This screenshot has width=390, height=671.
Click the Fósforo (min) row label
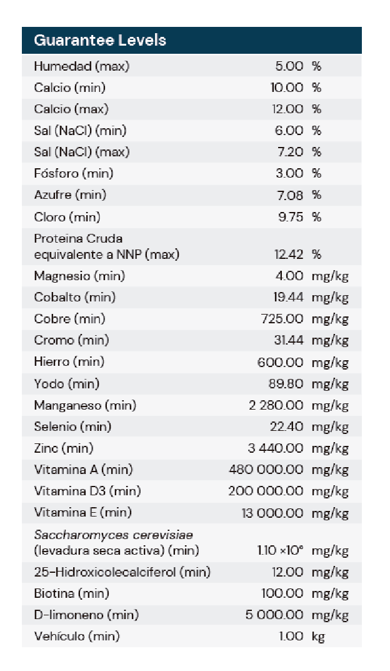tap(74, 173)
